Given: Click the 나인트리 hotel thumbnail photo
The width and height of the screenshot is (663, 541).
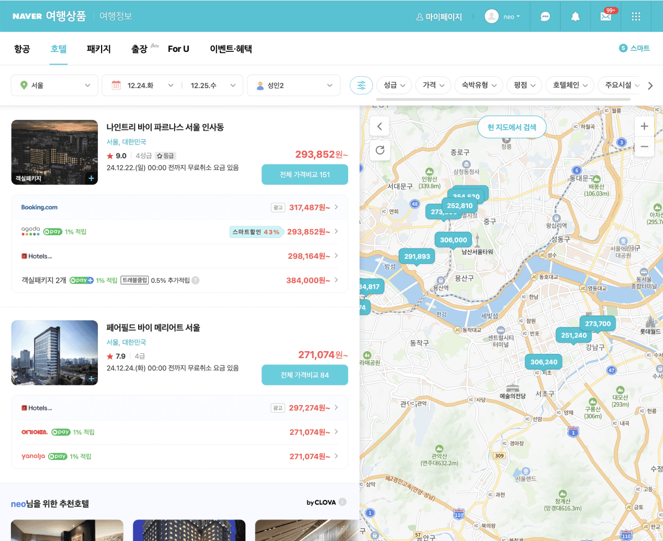Looking at the screenshot, I should click(54, 152).
